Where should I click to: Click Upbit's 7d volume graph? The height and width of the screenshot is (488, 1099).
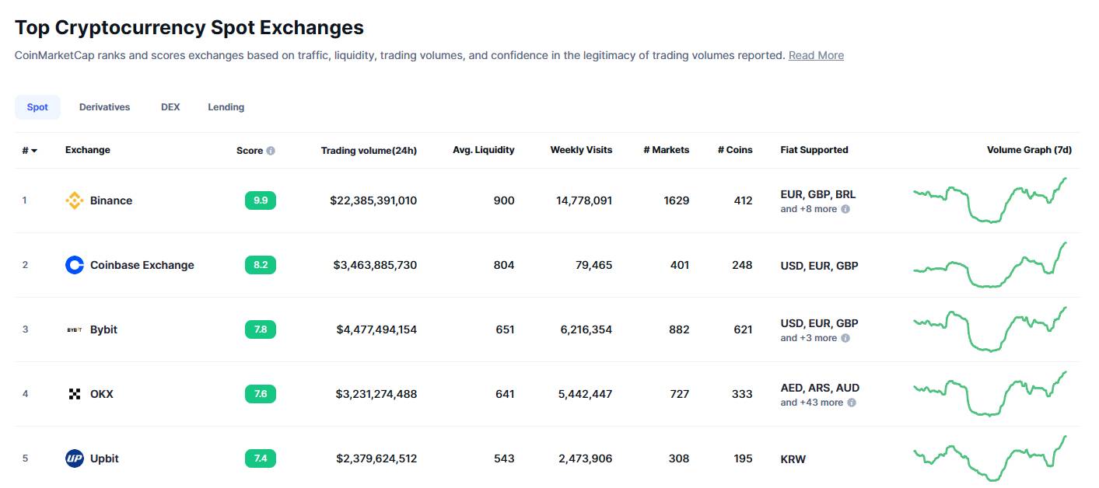tap(989, 458)
